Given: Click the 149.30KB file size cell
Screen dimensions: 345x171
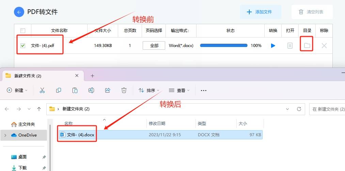Looking at the screenshot, I should click(x=103, y=46).
